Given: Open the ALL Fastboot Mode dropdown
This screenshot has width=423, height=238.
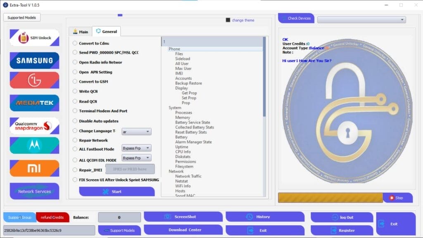Looking at the screenshot, I should (136, 148).
